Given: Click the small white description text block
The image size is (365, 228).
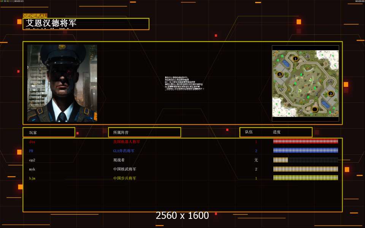Looking at the screenshot, I should pos(184,83).
